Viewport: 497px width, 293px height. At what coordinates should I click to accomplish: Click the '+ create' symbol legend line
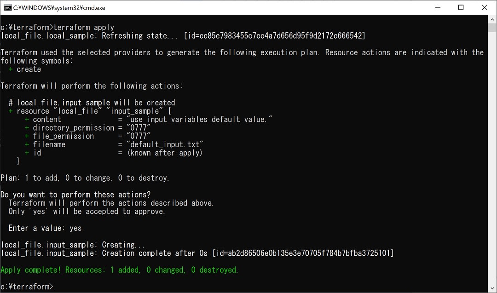[x=25, y=69]
